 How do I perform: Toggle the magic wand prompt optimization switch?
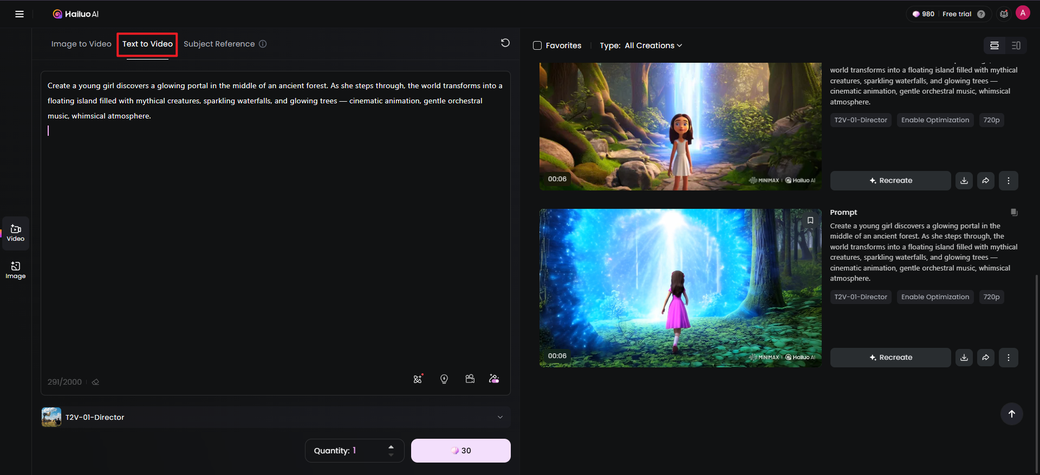[494, 379]
